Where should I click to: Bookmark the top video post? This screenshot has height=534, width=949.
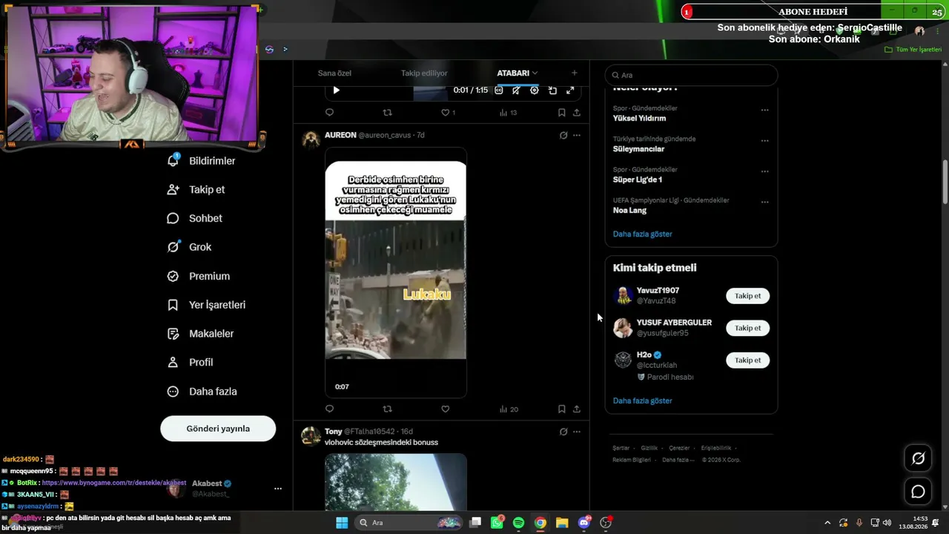tap(561, 113)
